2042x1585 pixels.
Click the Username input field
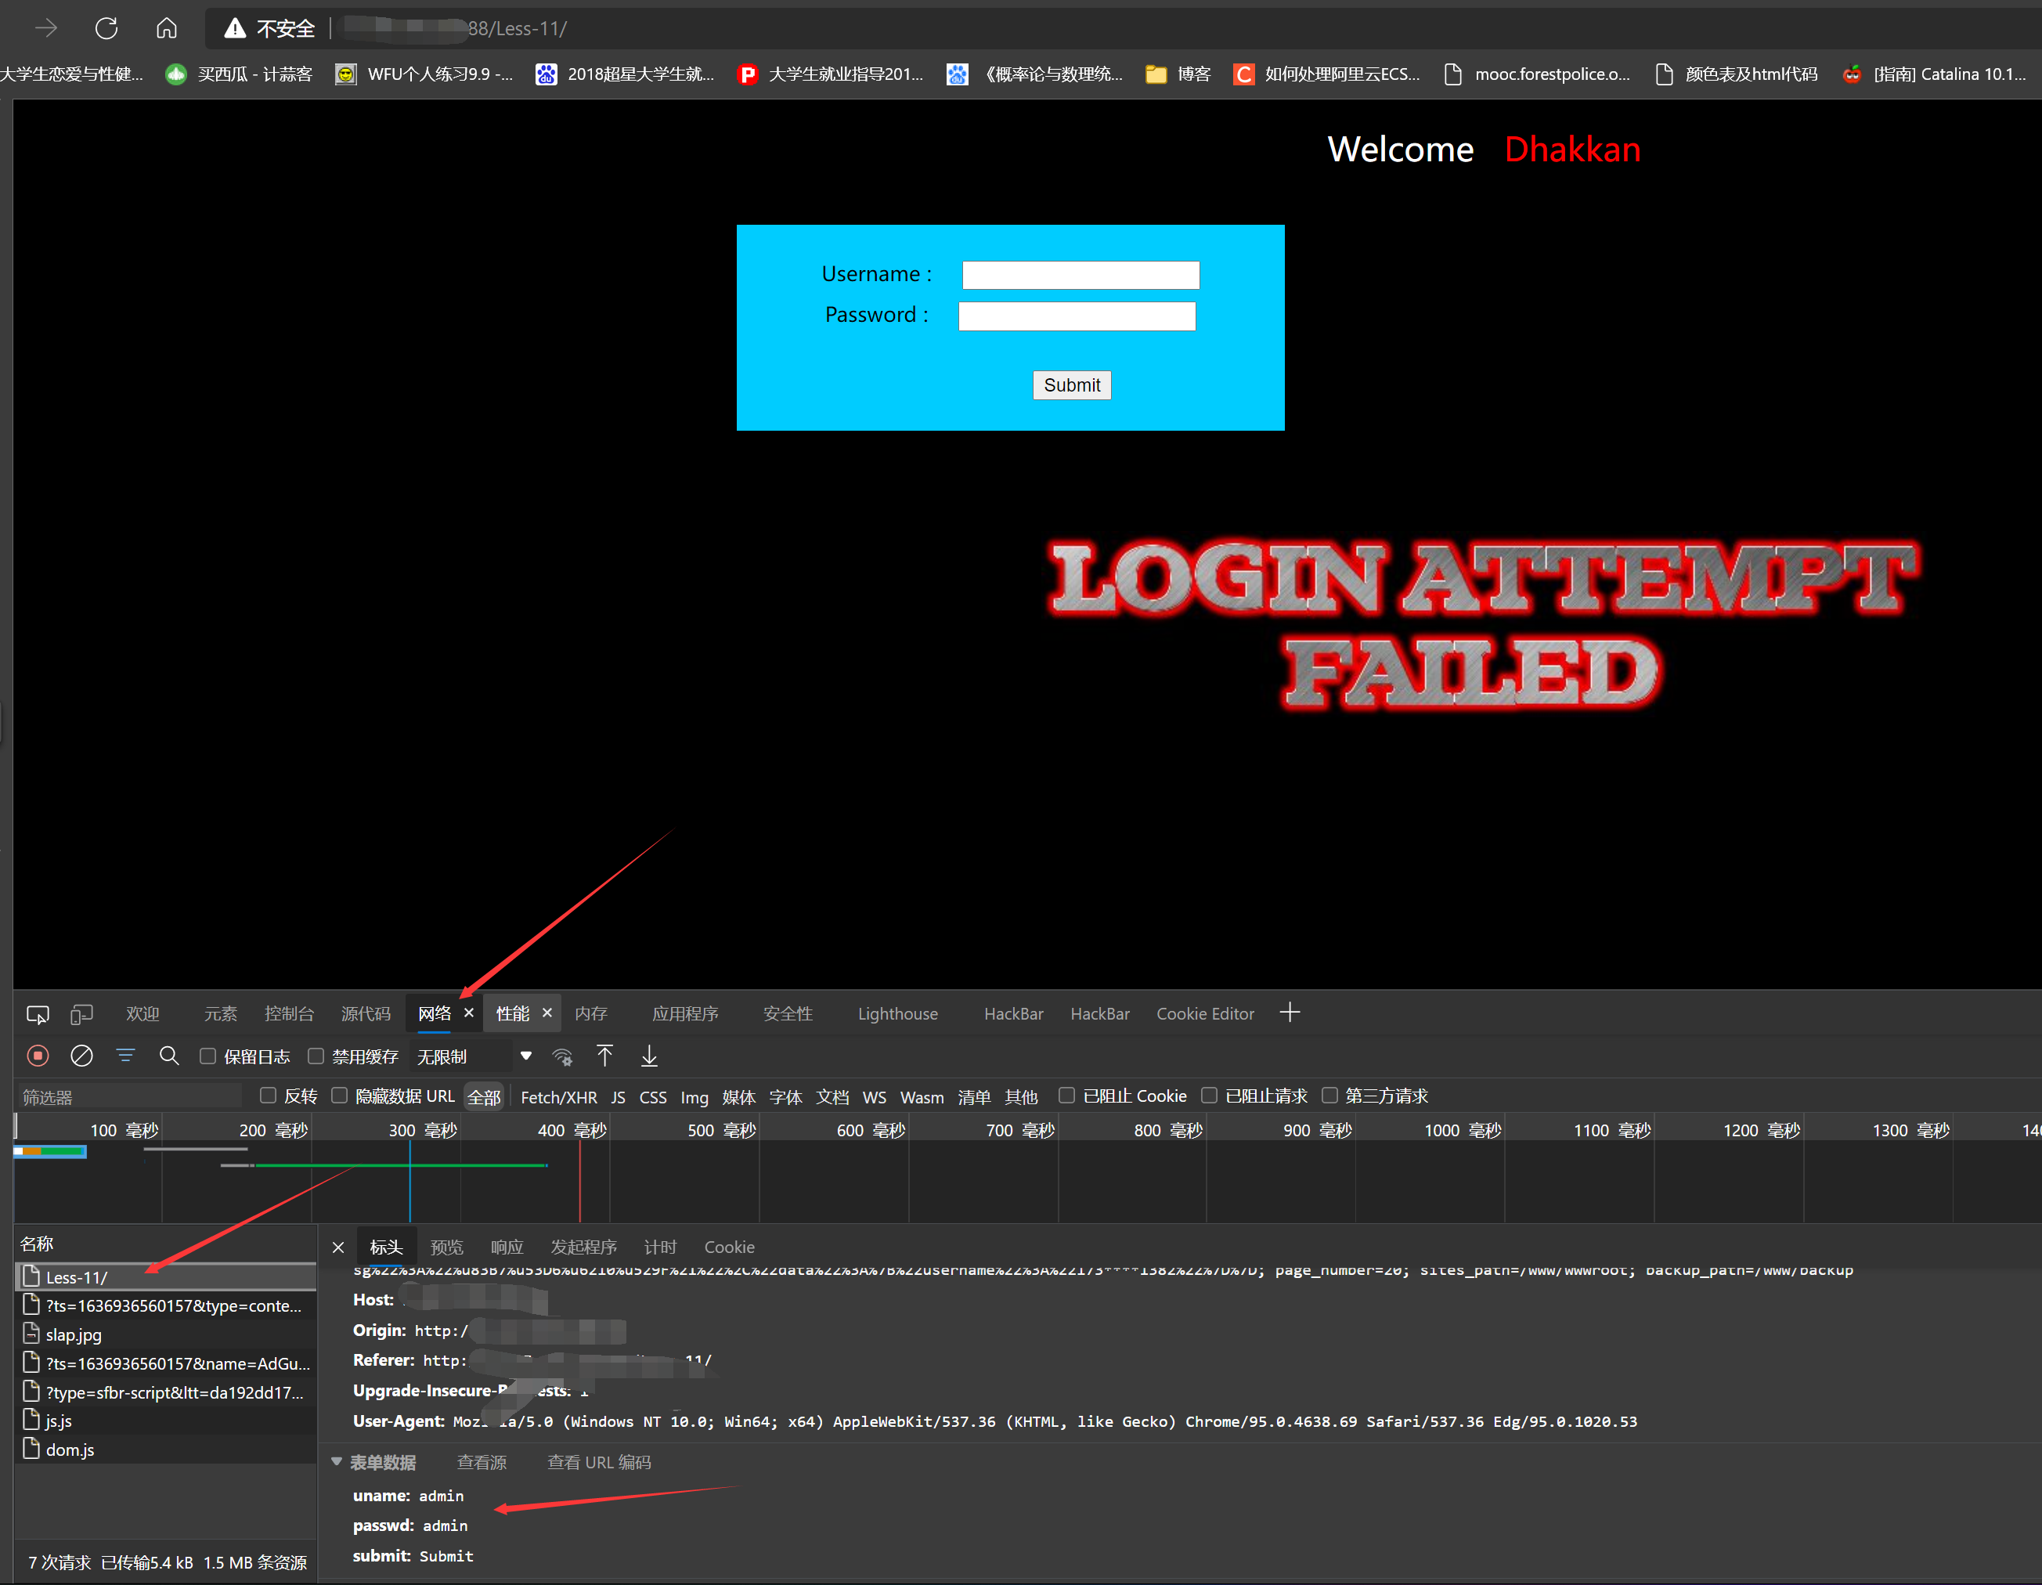1080,275
